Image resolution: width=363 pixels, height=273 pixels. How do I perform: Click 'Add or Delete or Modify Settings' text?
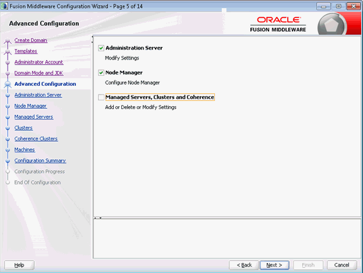click(x=141, y=107)
